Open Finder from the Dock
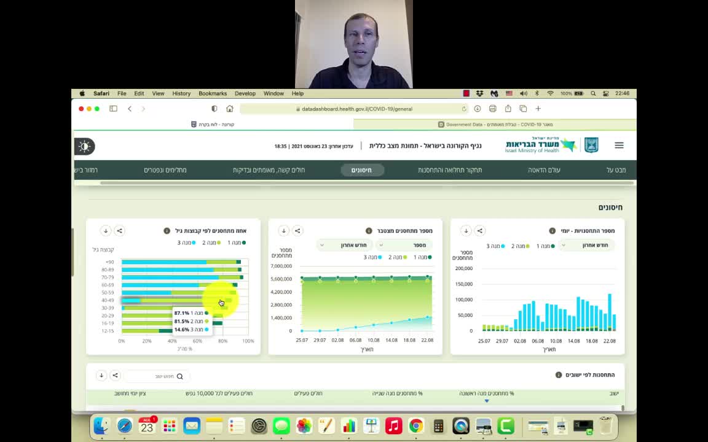This screenshot has height=442, width=708. 102,425
